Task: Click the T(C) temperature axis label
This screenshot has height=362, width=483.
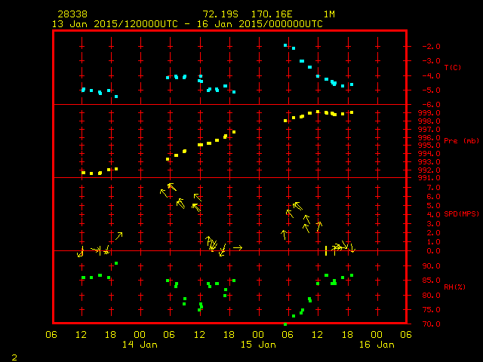Action: 453,67
